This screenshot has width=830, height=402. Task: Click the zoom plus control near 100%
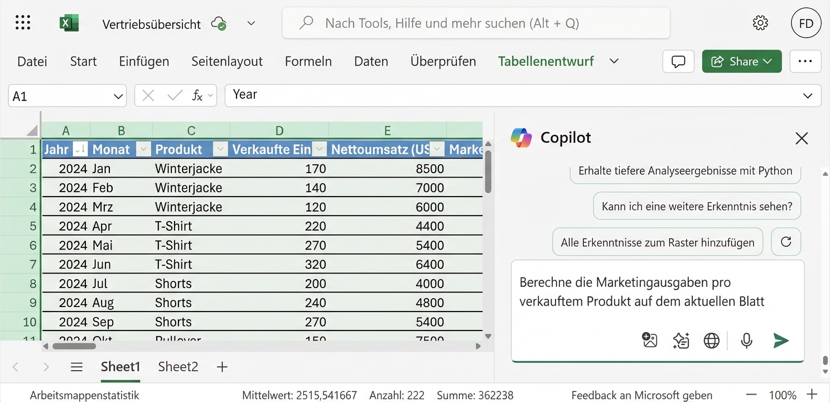point(812,394)
